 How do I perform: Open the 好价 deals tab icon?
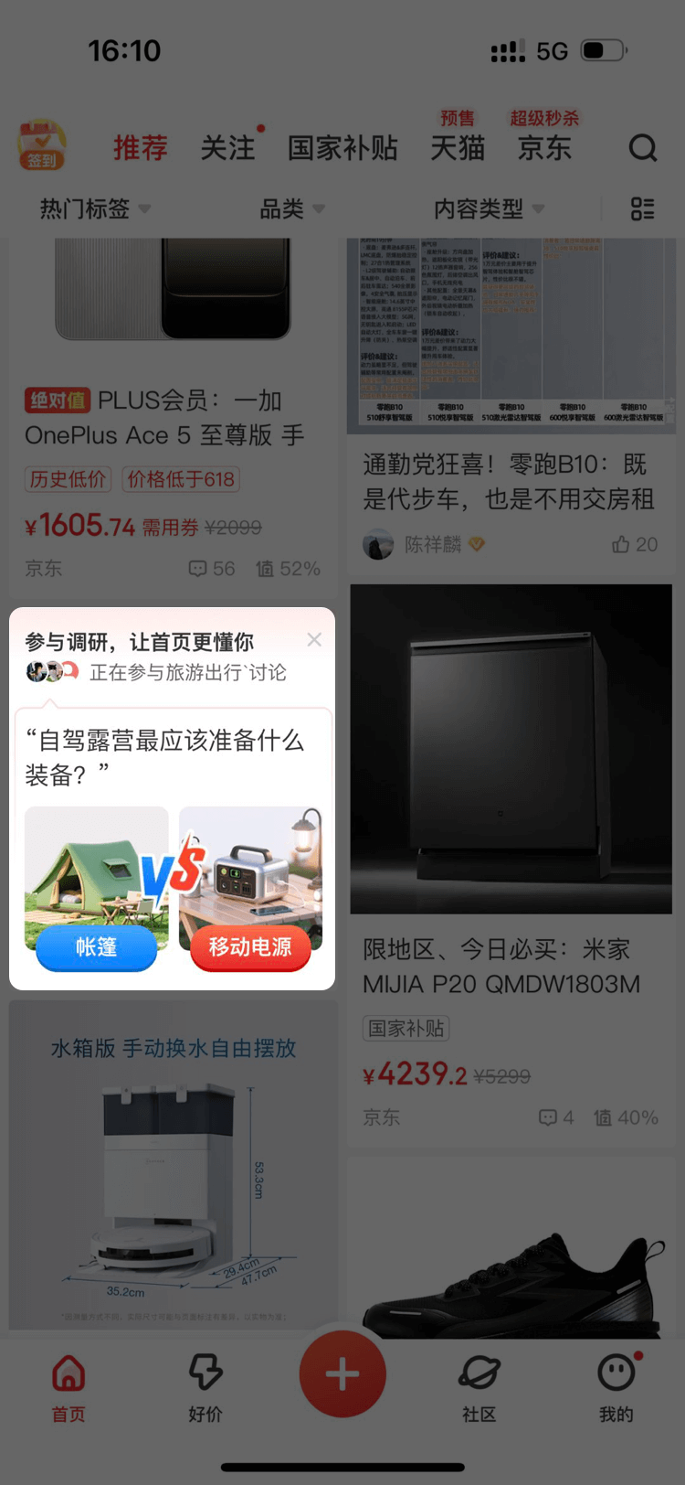pyautogui.click(x=205, y=1373)
